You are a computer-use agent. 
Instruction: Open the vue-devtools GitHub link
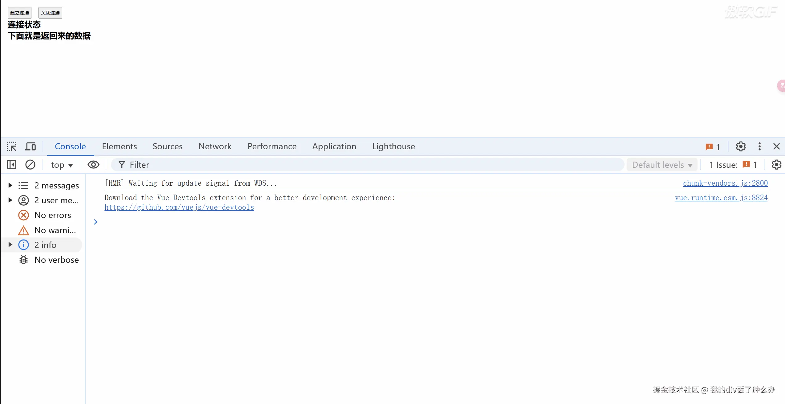179,207
